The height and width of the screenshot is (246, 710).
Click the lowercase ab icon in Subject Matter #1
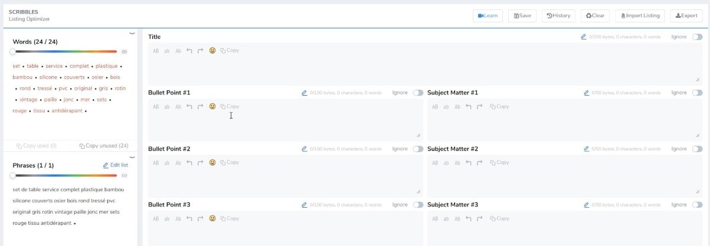point(447,107)
